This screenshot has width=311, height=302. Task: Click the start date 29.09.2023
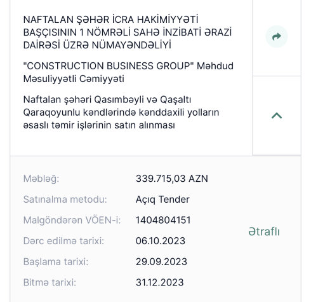[161, 261]
